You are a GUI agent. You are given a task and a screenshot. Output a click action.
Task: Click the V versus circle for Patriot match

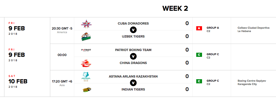133,56
